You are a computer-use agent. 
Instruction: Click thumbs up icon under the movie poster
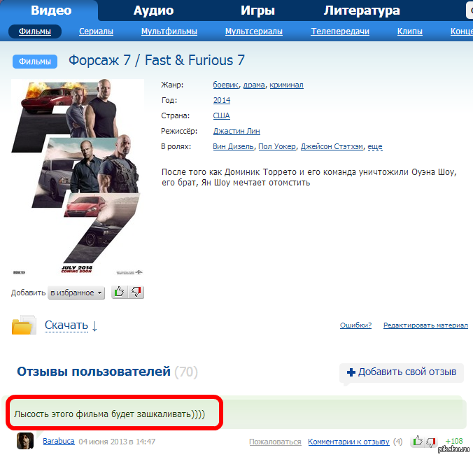click(119, 293)
